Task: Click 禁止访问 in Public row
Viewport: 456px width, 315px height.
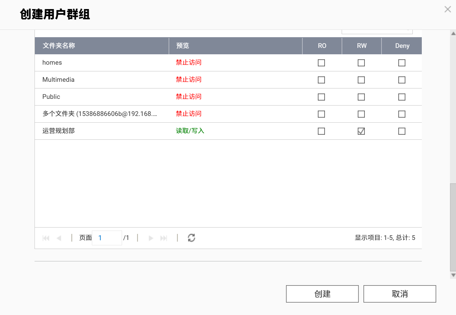Action: pyautogui.click(x=188, y=97)
